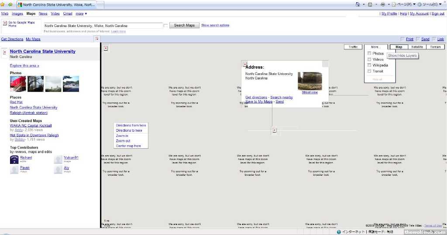Viewport: 447px width, 235px height.
Task: Expand the More... layers dropdown
Action: point(375,47)
